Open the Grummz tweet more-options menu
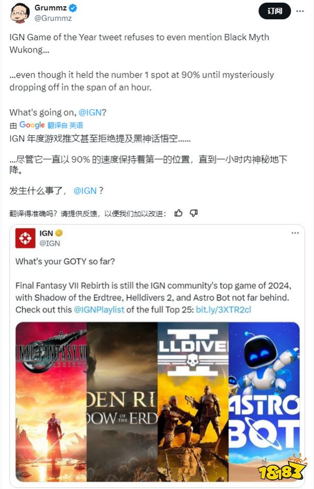This screenshot has width=314, height=489. tap(300, 11)
